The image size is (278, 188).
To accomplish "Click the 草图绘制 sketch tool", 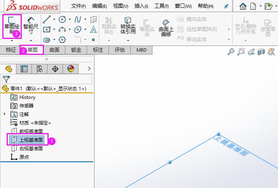I will tap(12, 26).
